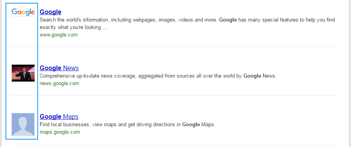Click the word "Maps" in Google Maps title
The image size is (351, 147).
71,116
